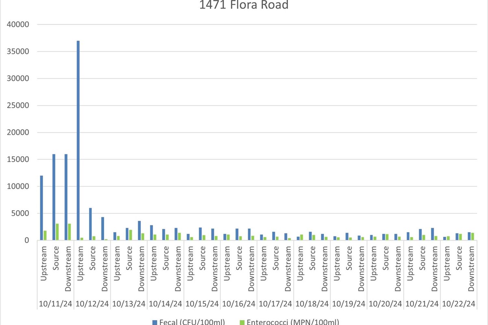Select the green Enterococci legend marker
The image size is (488, 325).
click(x=242, y=322)
